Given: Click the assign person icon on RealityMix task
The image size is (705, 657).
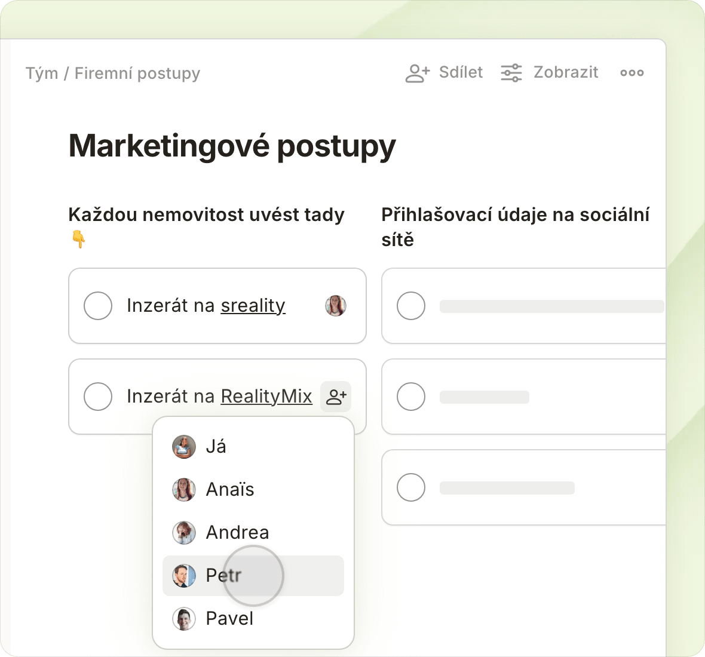Looking at the screenshot, I should point(336,396).
